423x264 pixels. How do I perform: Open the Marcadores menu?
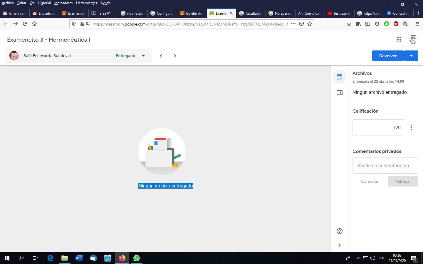pos(63,3)
